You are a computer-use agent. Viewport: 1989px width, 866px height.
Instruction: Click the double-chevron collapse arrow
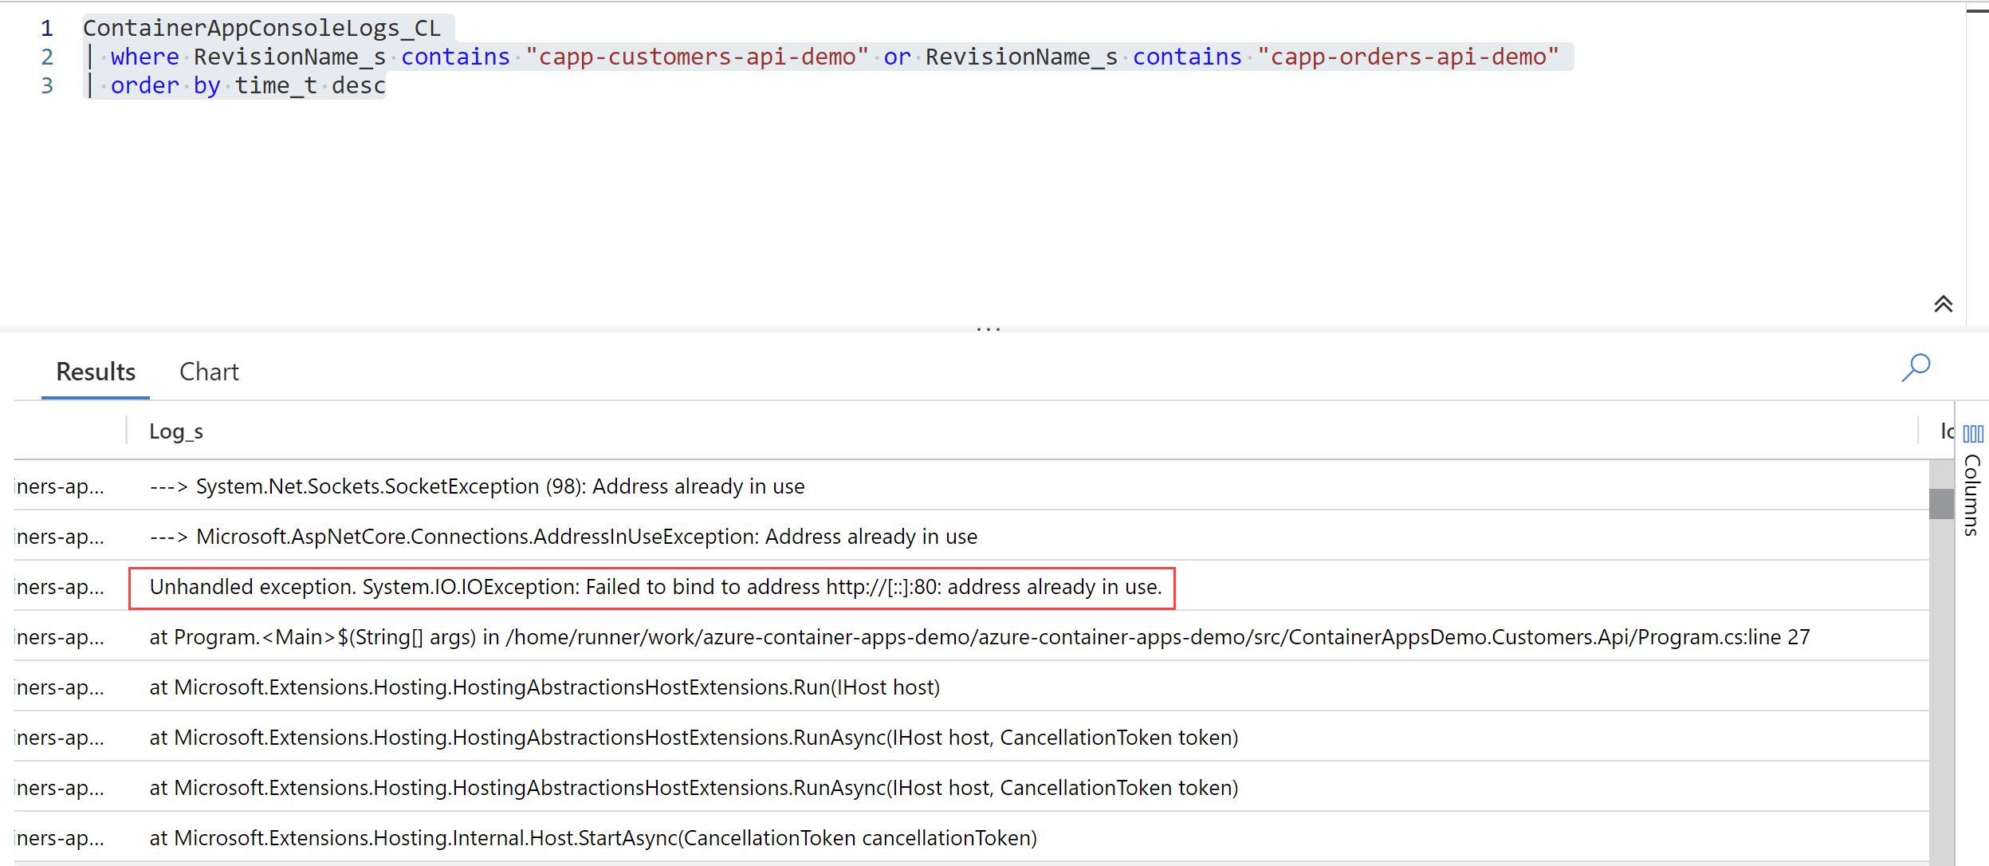pos(1942,304)
